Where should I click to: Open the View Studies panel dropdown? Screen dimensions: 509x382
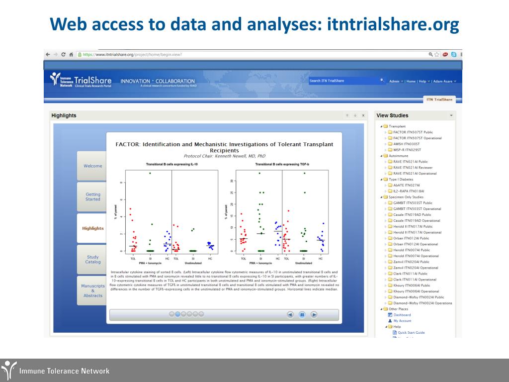(x=451, y=115)
